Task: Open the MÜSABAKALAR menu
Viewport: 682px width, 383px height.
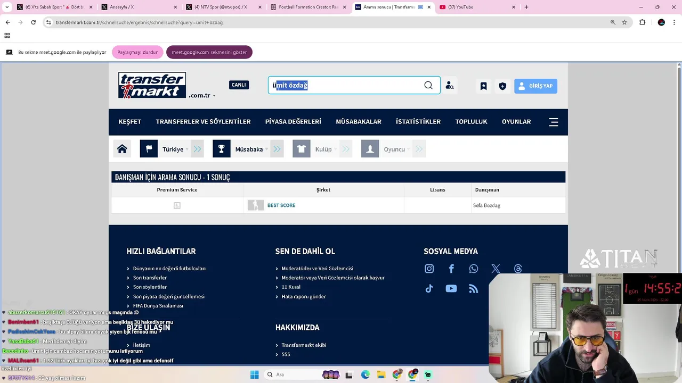Action: pos(359,122)
